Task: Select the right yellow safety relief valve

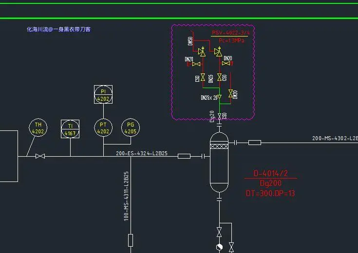Action: tap(218, 52)
